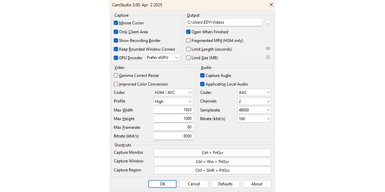Toggle Application Local Audio checkbox
This screenshot has height=192, width=385.
(x=202, y=84)
